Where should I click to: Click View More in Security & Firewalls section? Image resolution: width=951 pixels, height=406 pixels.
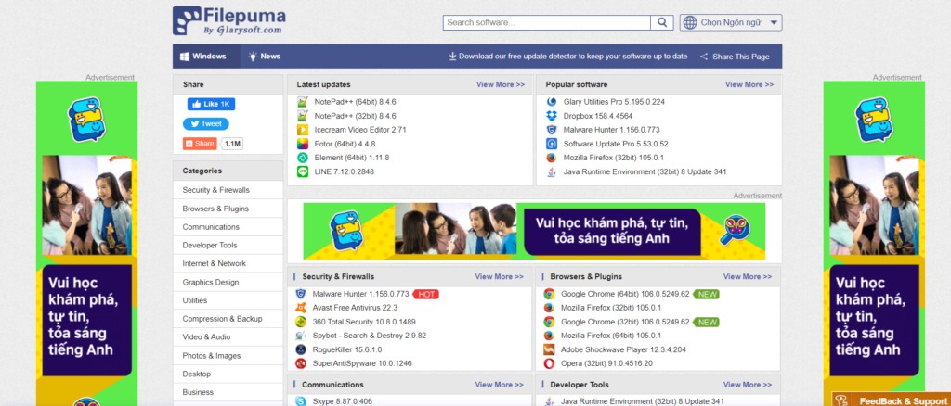tap(499, 276)
